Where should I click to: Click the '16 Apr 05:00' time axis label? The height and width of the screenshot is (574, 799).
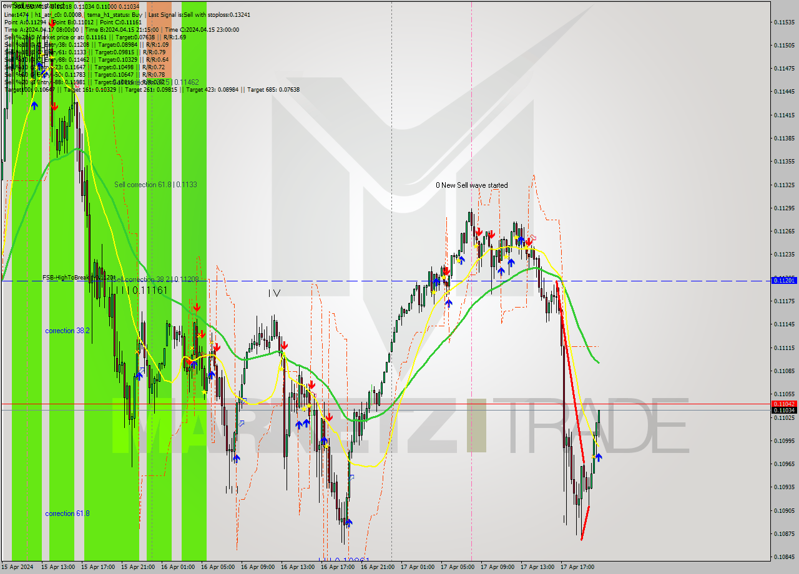[x=218, y=567]
